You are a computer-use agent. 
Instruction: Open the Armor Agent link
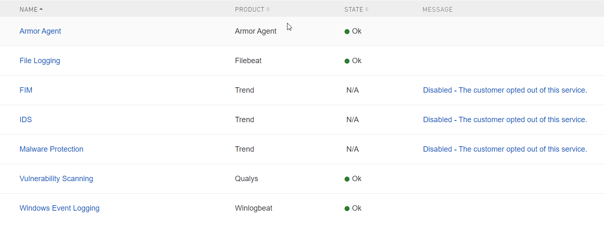click(40, 31)
